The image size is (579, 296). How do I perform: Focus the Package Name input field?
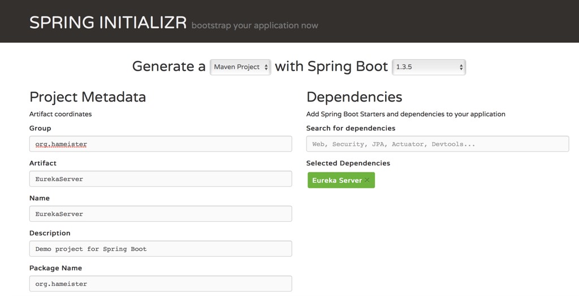tap(161, 284)
